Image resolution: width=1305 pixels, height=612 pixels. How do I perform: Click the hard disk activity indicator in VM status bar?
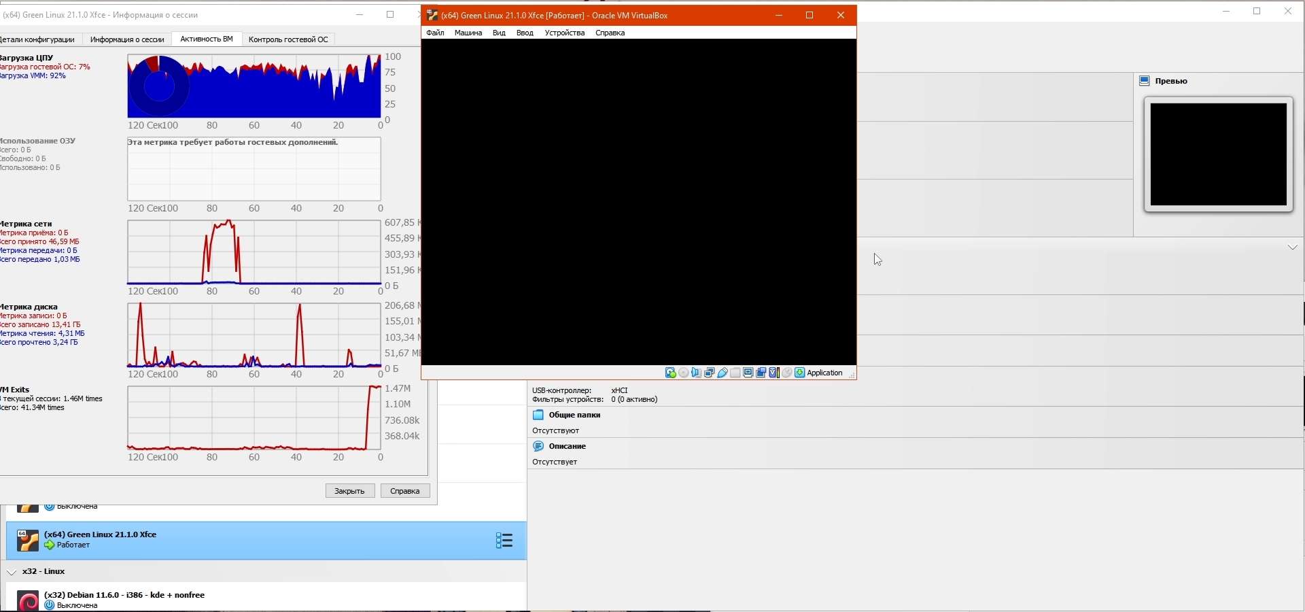click(671, 373)
